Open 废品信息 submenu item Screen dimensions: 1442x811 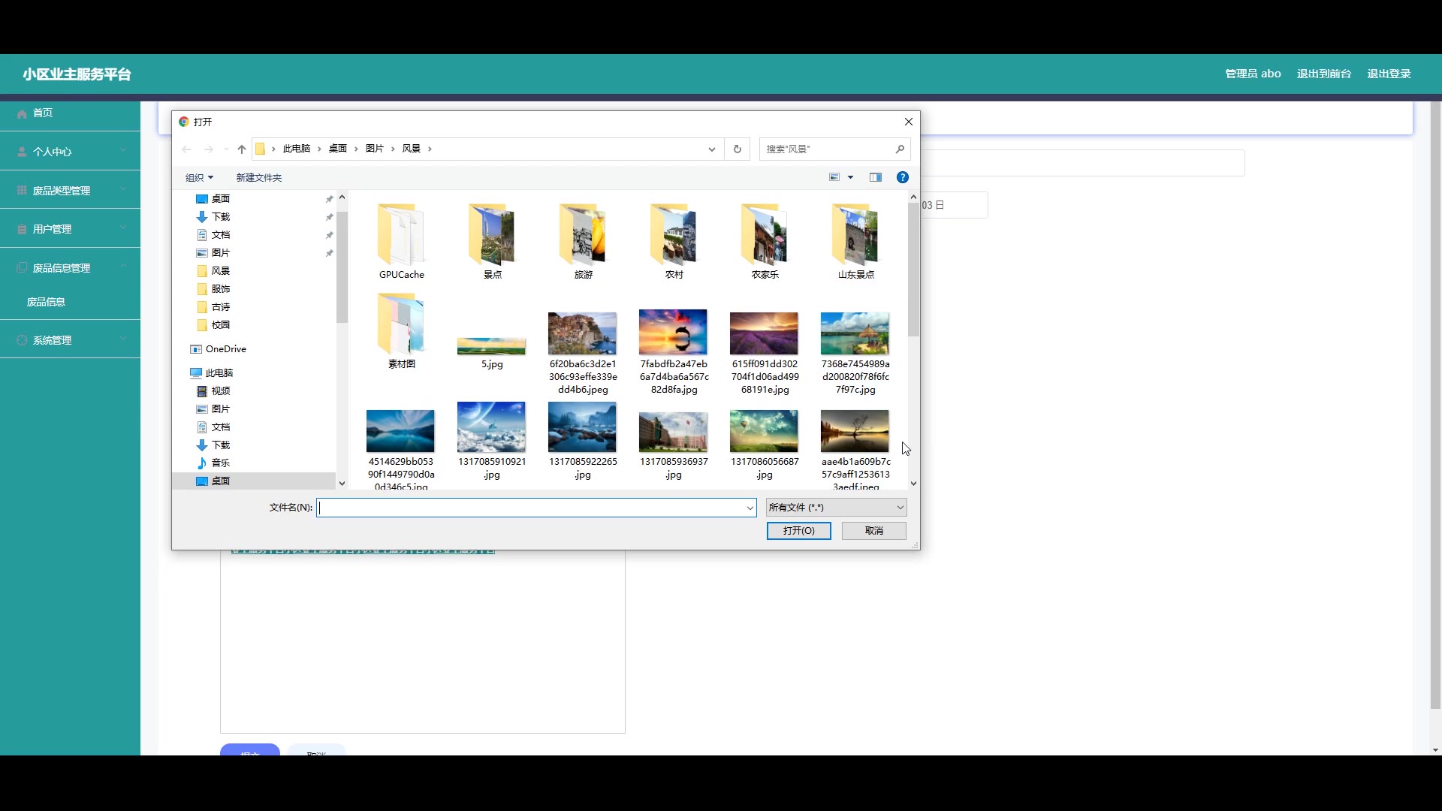pyautogui.click(x=46, y=302)
